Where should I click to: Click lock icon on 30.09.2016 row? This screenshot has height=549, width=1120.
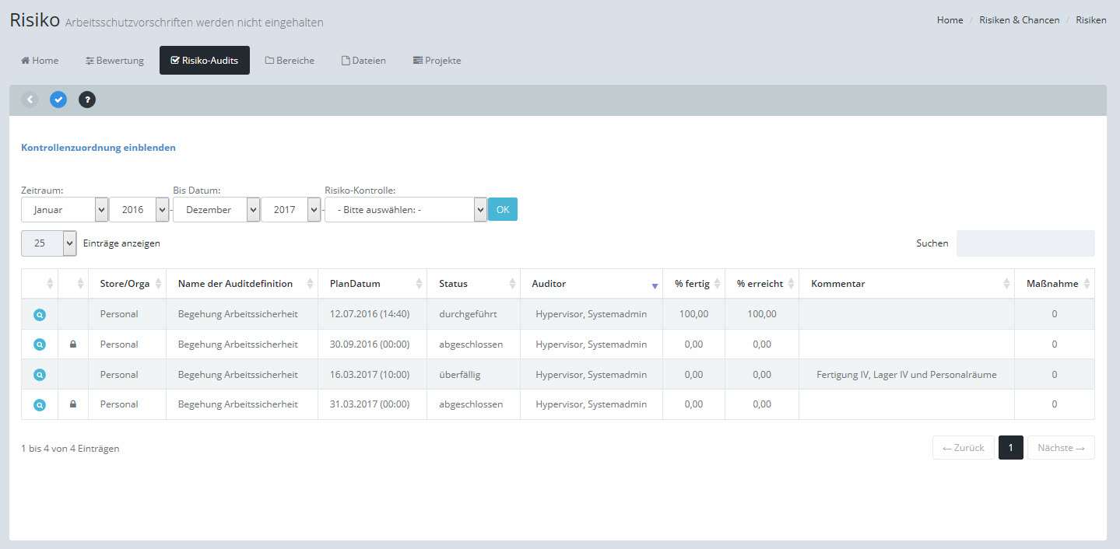[73, 344]
